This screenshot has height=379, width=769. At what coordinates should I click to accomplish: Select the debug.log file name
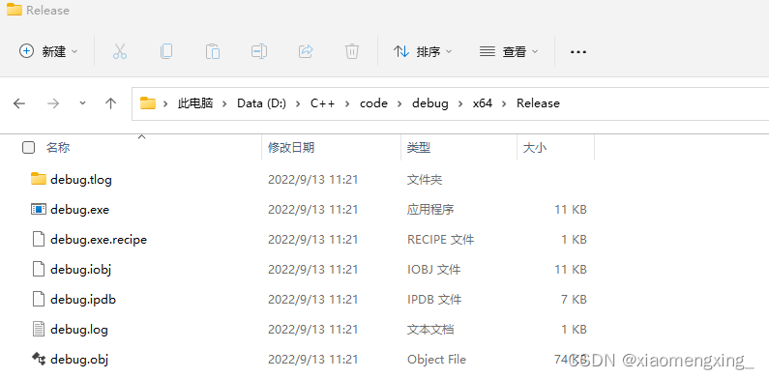point(79,330)
